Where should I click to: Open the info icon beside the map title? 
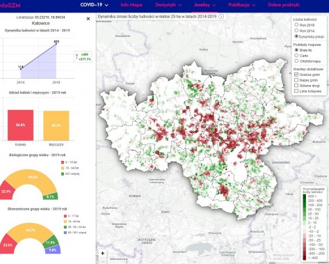(221, 17)
